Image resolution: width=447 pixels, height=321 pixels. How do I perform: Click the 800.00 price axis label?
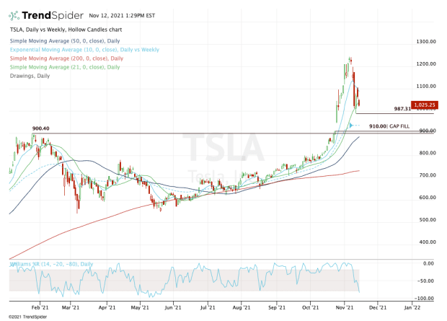[x=428, y=153]
